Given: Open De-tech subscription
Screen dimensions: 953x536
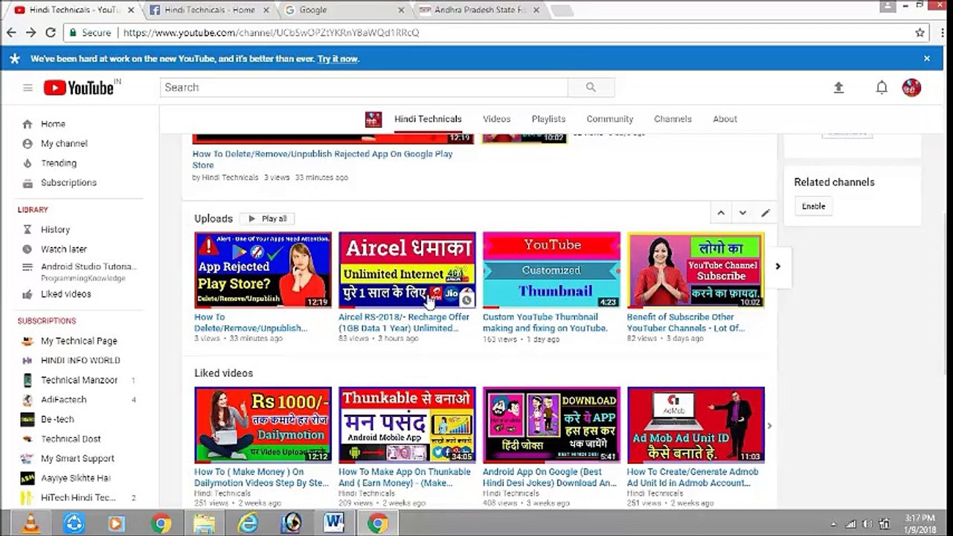Looking at the screenshot, I should coord(57,419).
